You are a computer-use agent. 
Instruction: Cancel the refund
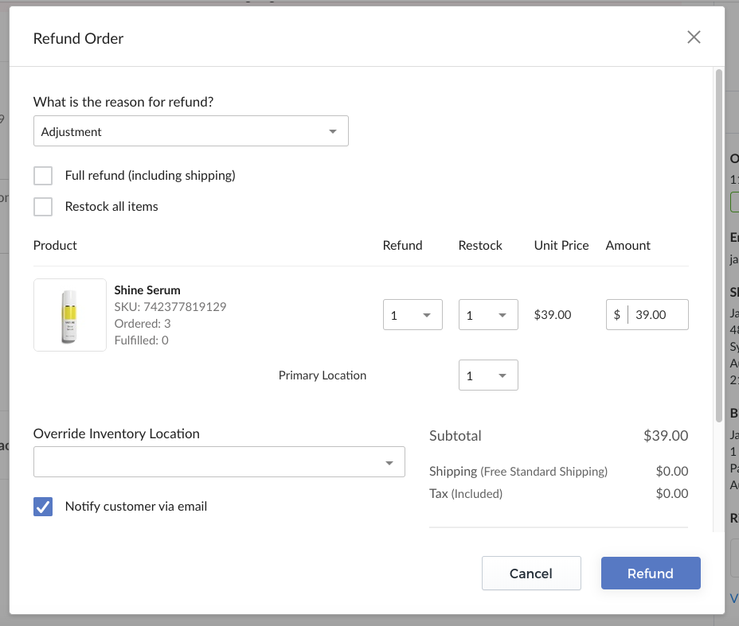tap(531, 574)
